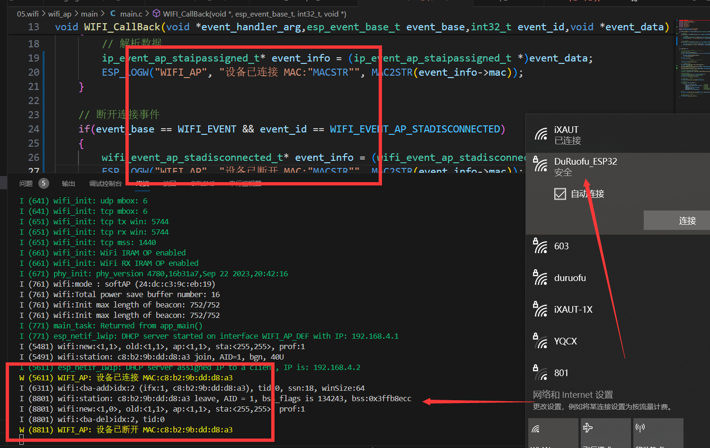Click the editor minimap code preview
The height and width of the screenshot is (448, 710).
692,57
